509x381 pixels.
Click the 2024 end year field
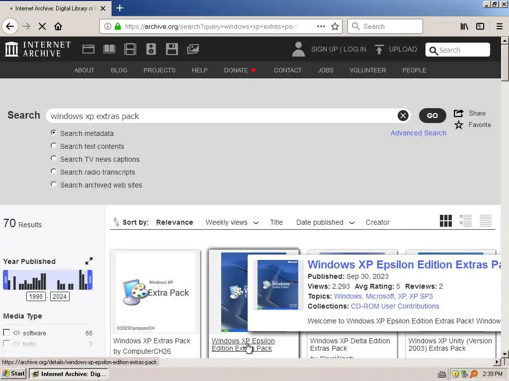(60, 297)
